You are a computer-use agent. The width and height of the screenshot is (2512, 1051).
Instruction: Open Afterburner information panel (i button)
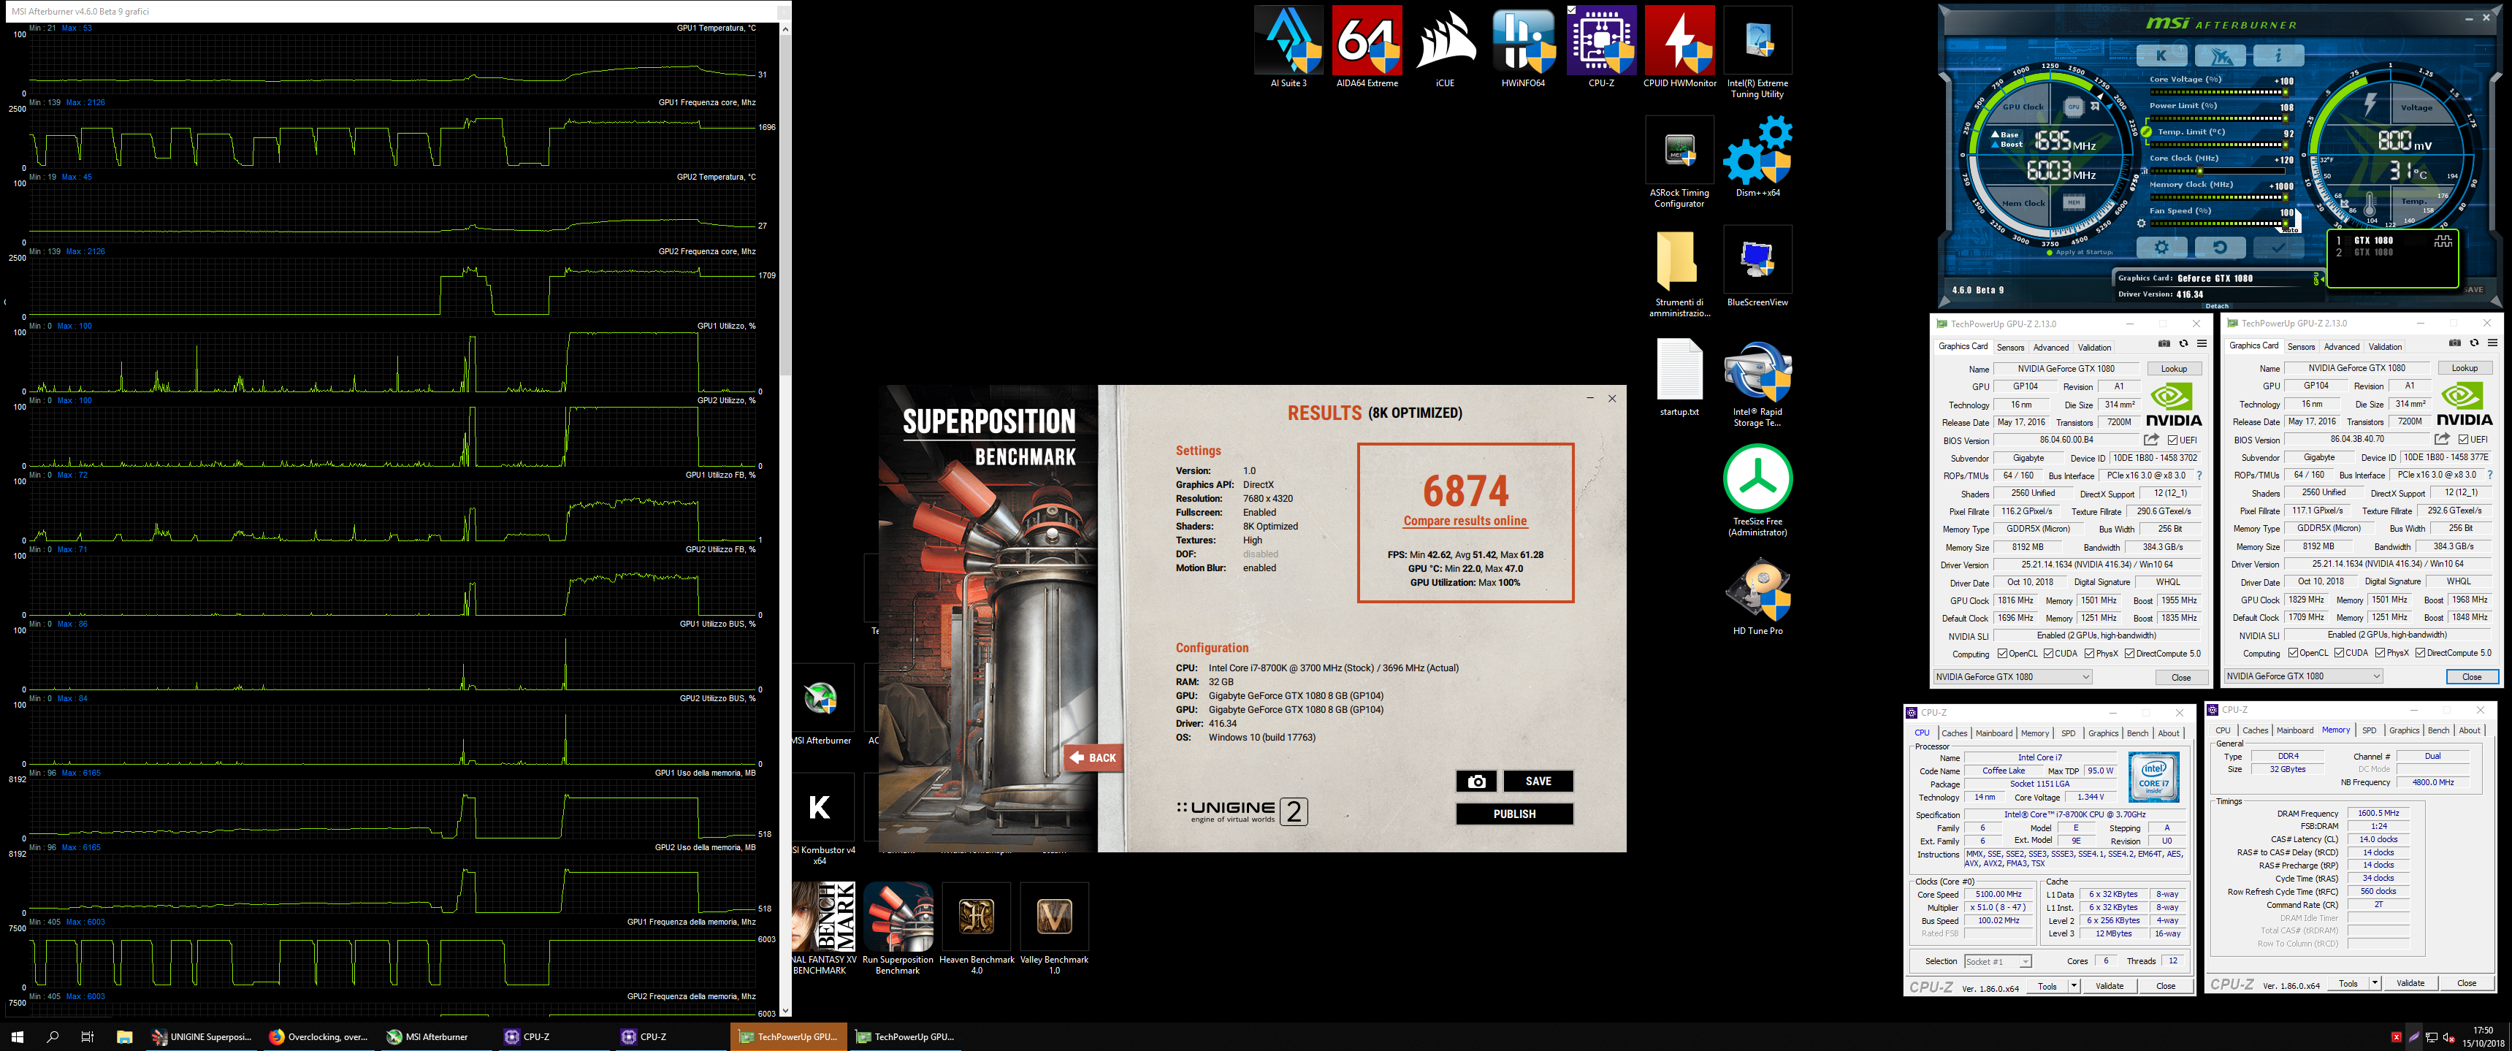[2279, 56]
